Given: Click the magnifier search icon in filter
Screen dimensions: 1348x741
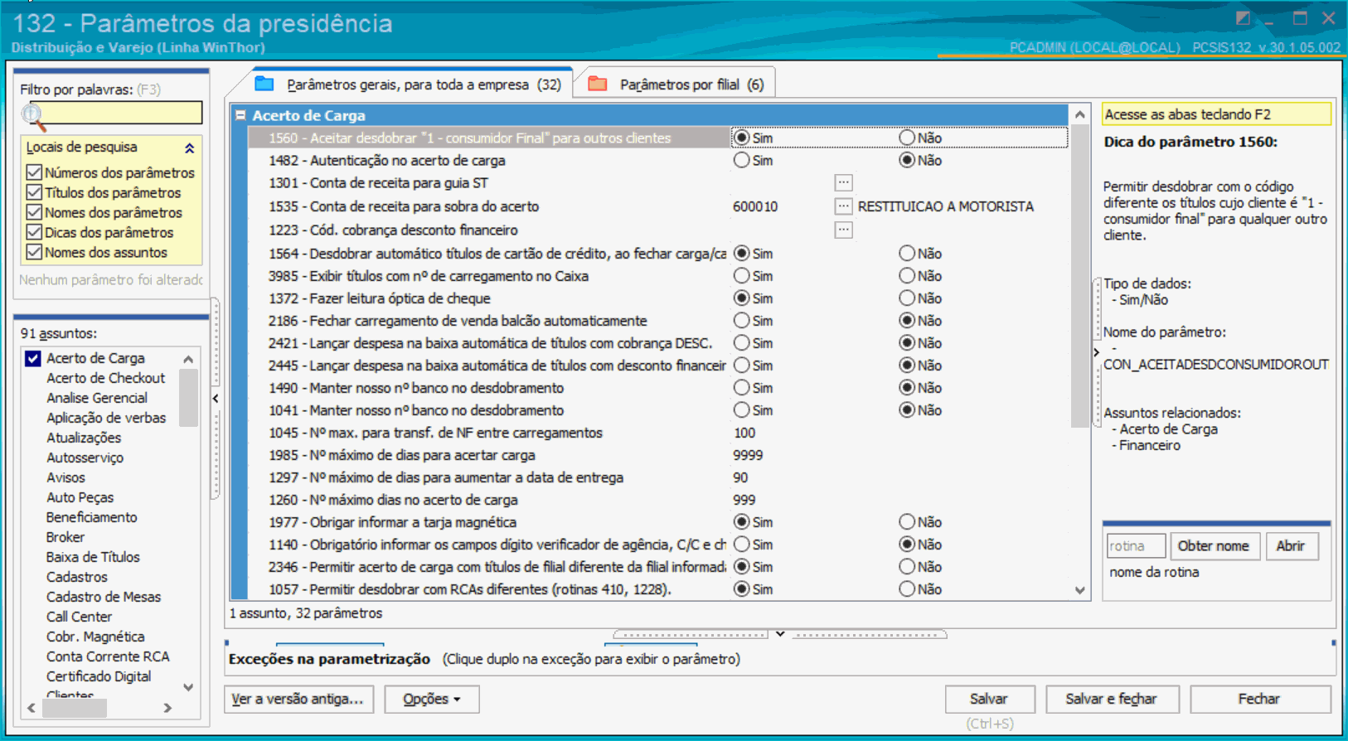Looking at the screenshot, I should coord(33,117).
